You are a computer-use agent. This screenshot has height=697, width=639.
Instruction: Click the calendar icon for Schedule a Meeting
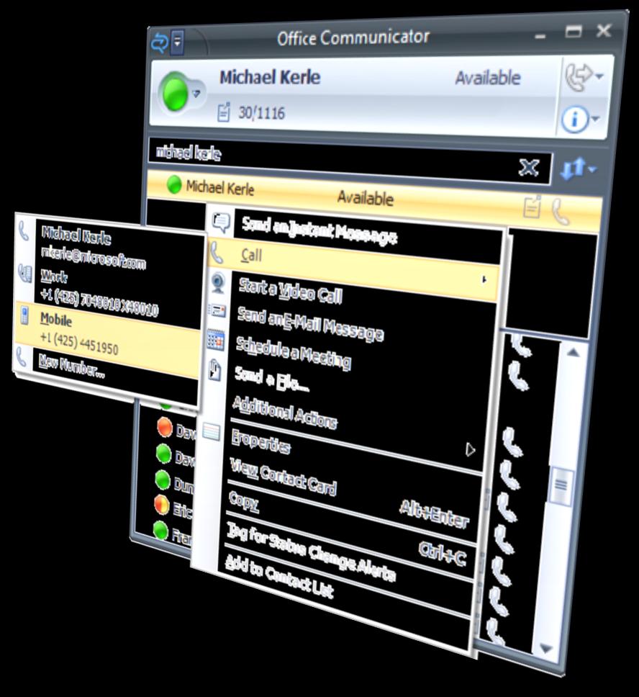click(x=215, y=341)
